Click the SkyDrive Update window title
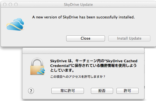This screenshot has height=101, width=156. point(78,4)
